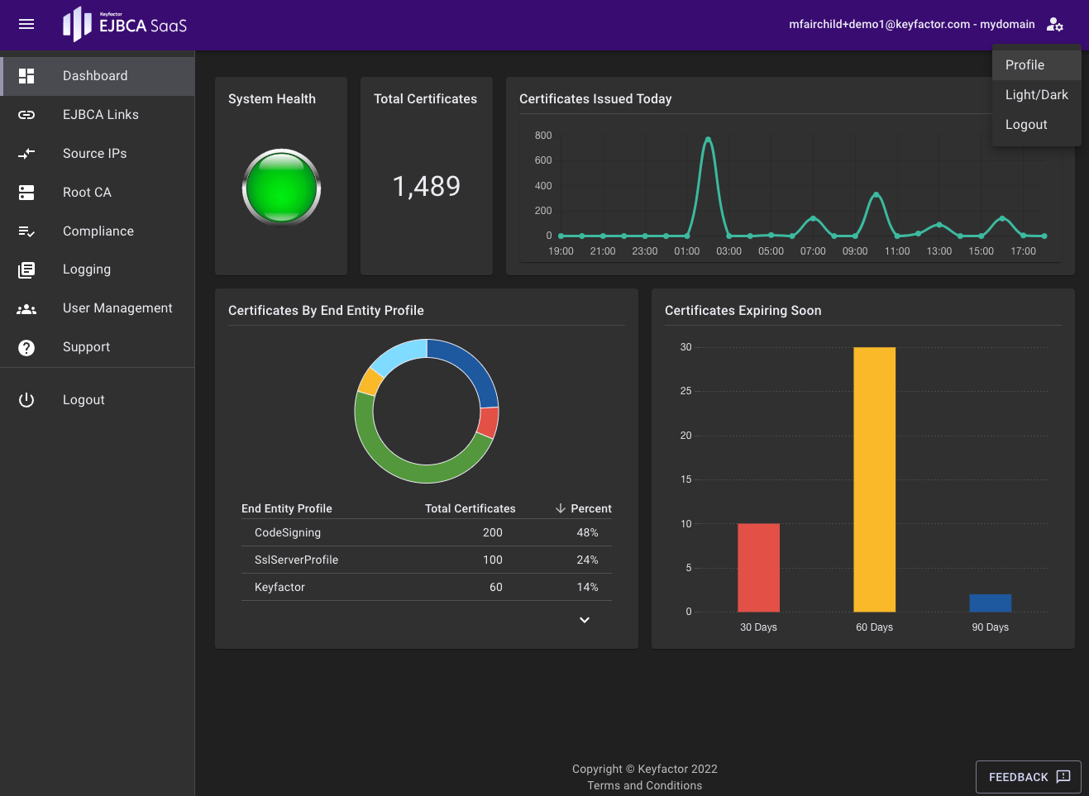1089x796 pixels.
Task: Click the user account settings icon
Action: 1054,24
